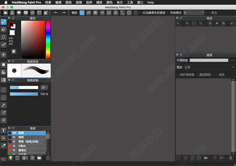Click the transparent color swatch
The image size is (236, 166).
click(12, 33)
